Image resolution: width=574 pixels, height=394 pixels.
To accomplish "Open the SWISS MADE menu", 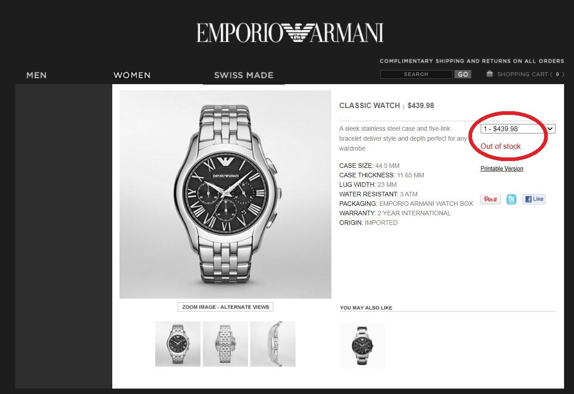I will (x=244, y=75).
